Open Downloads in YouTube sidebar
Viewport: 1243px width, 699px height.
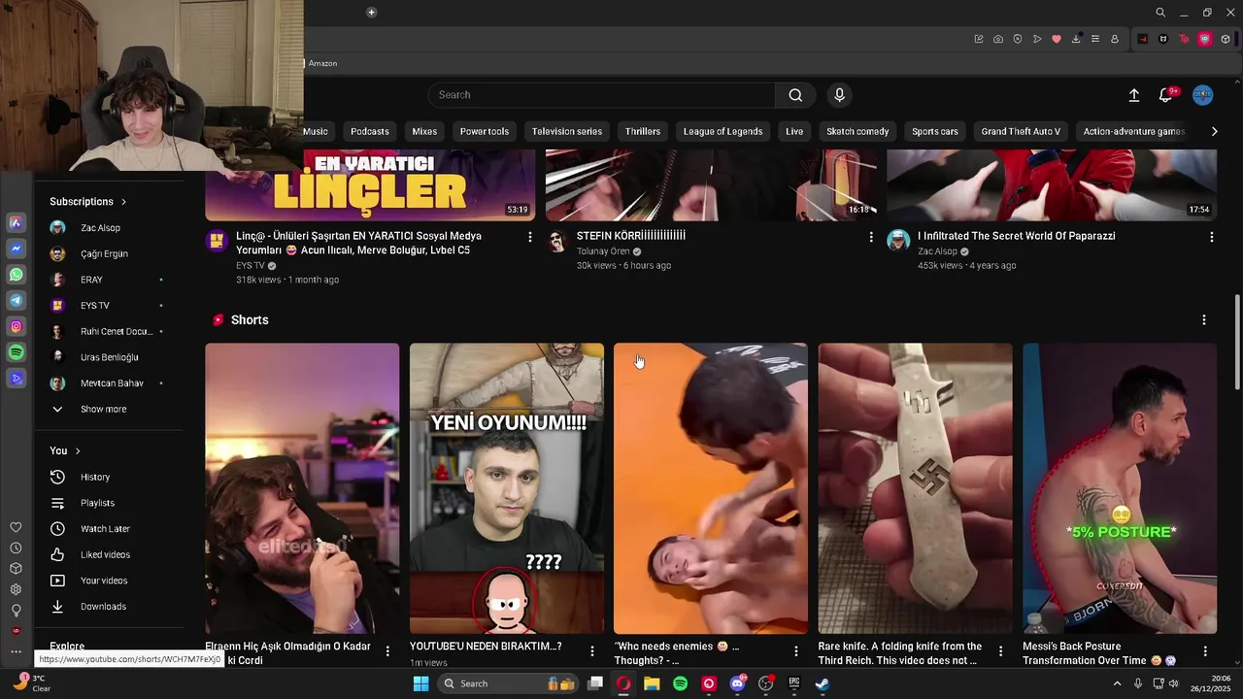pos(103,607)
